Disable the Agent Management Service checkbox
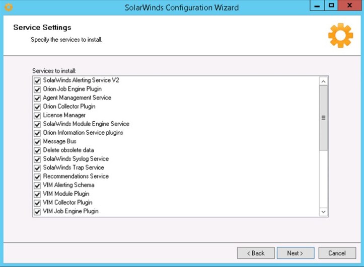364x267 pixels. [x=37, y=98]
